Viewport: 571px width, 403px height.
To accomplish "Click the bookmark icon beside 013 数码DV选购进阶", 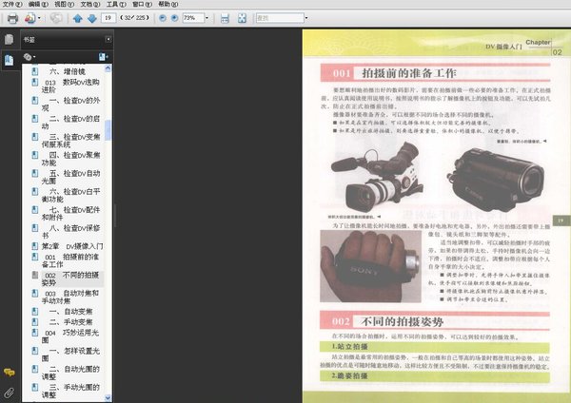I will click(x=35, y=82).
